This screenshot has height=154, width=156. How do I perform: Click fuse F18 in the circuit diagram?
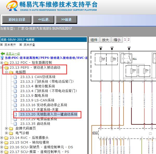click(x=101, y=59)
